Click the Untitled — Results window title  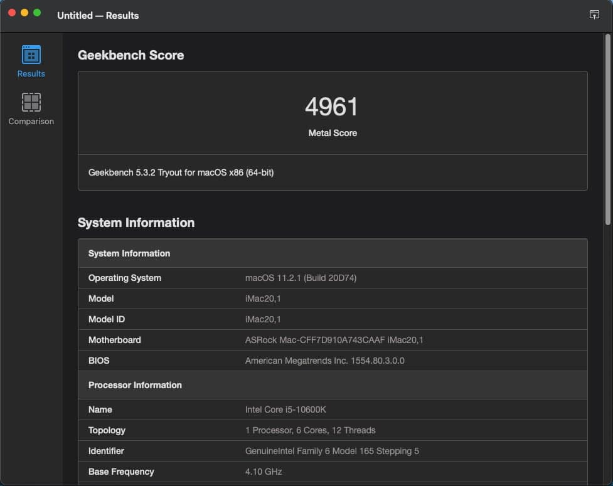[98, 15]
